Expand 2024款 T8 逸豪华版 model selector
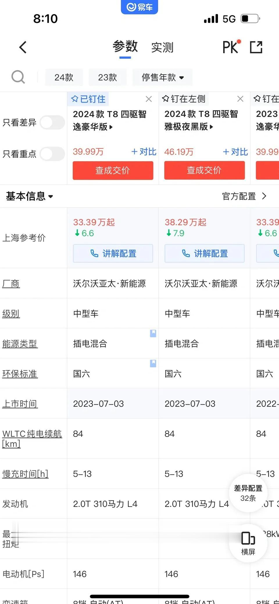This screenshot has height=604, width=279. click(x=110, y=120)
